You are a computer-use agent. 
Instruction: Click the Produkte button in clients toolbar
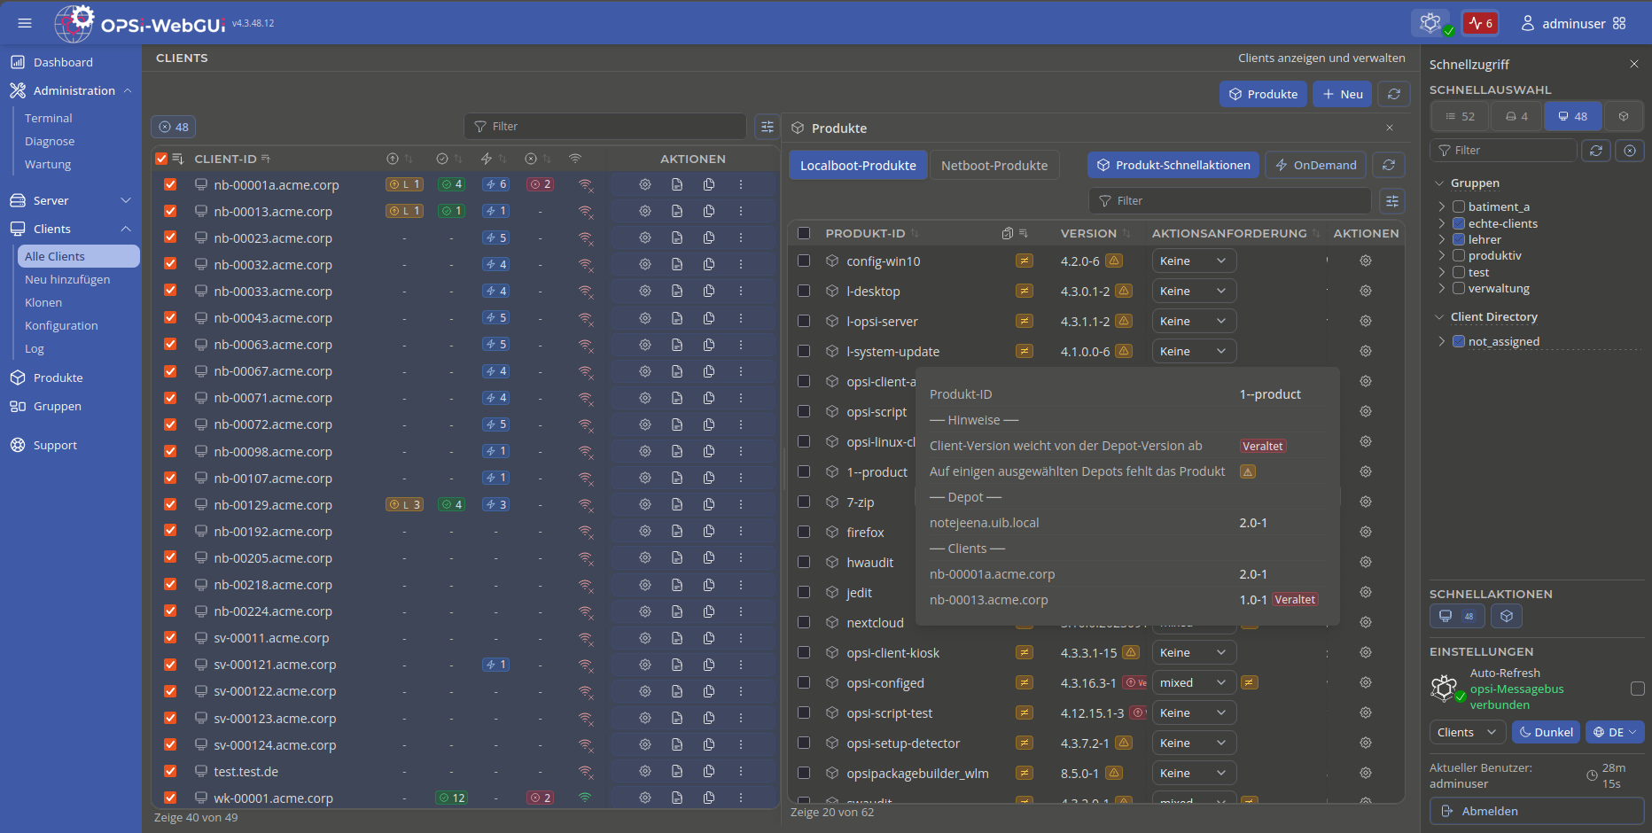1263,94
